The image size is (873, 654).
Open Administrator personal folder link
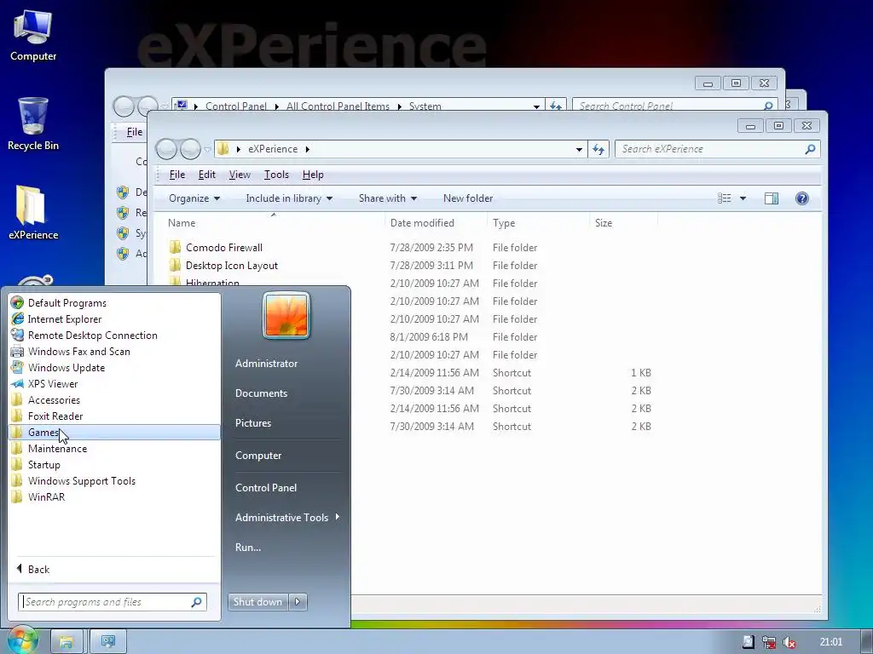(x=266, y=363)
